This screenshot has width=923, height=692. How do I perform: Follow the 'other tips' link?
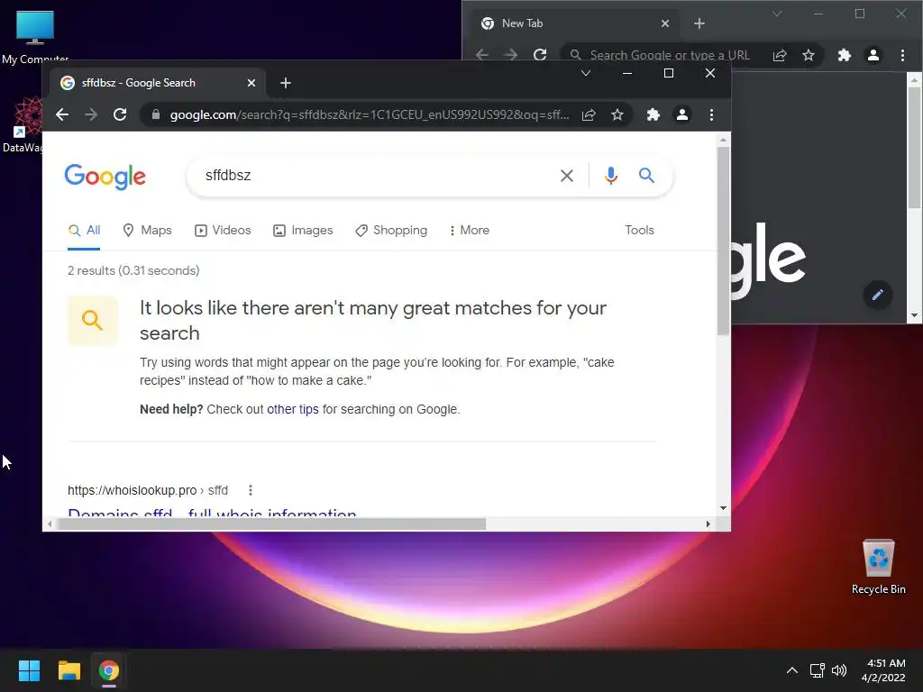click(293, 410)
